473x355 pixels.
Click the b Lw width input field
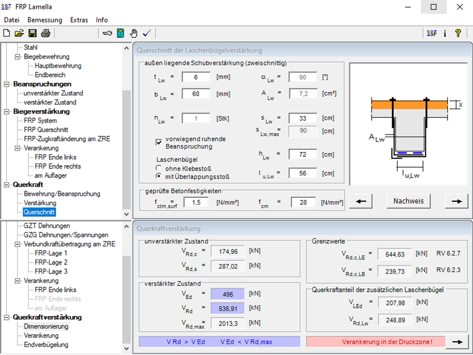[x=196, y=94]
